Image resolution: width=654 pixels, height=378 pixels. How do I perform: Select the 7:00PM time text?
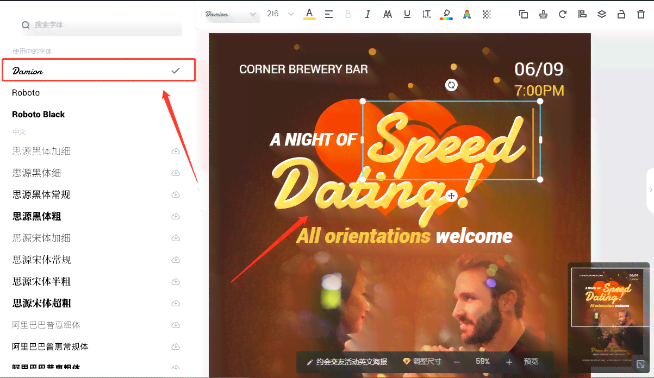coord(539,90)
